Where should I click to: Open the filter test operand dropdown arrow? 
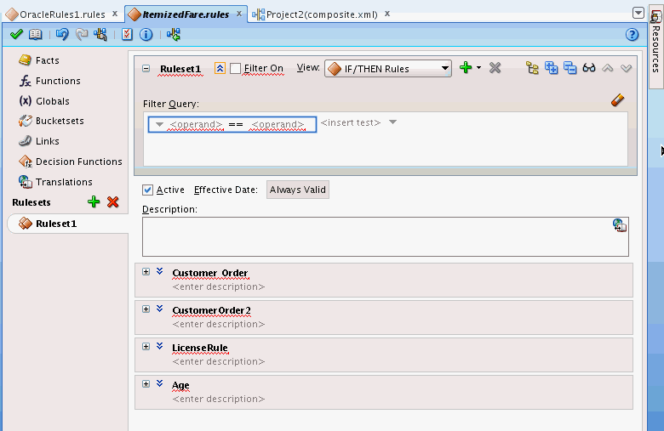pos(160,124)
